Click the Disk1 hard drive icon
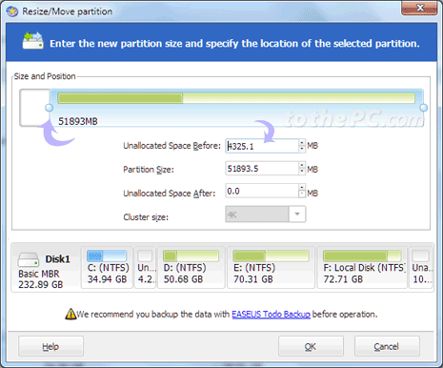The height and width of the screenshot is (368, 443). coord(29,259)
